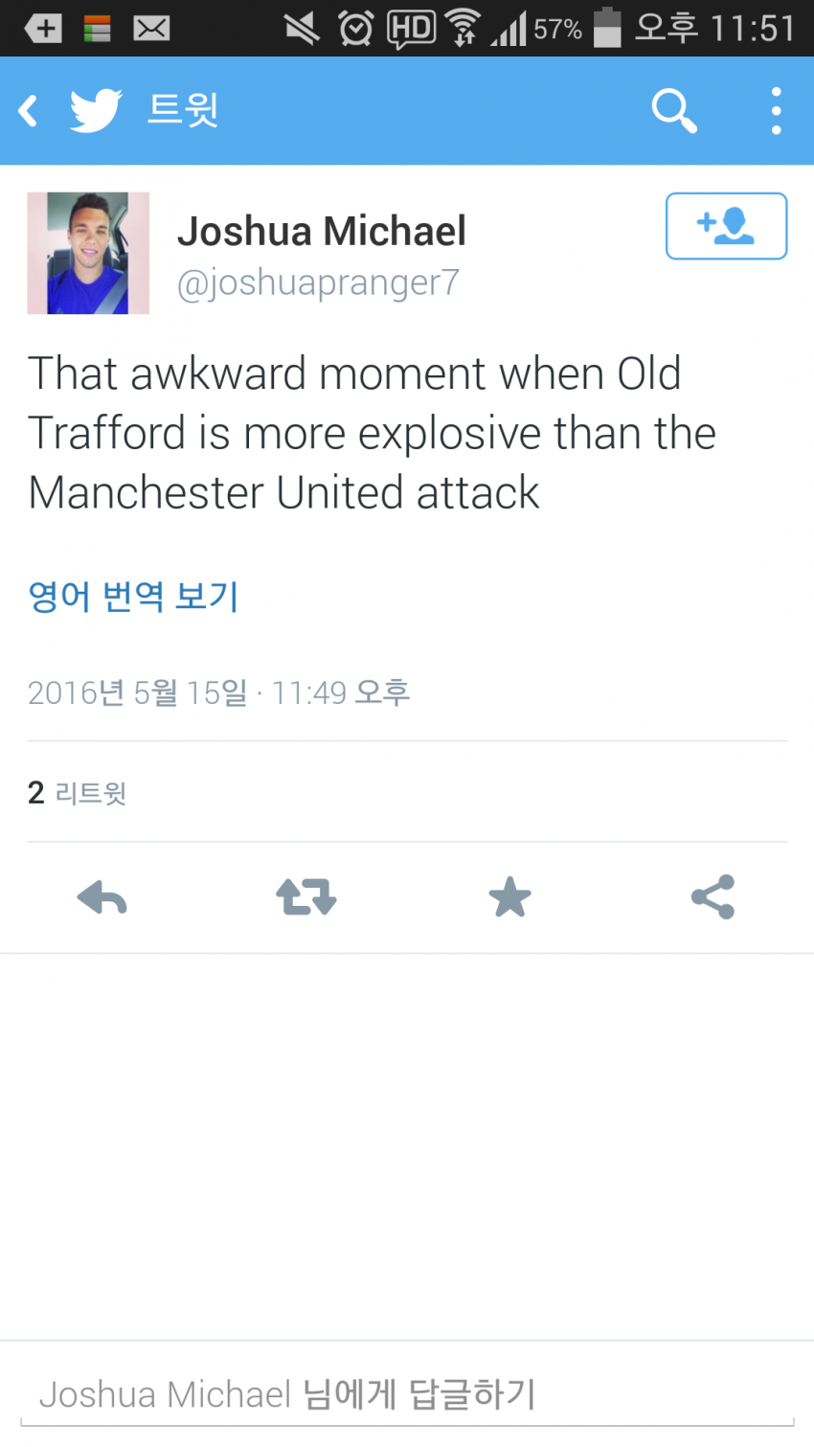This screenshot has width=814, height=1447.
Task: Tap the alarm clock status icon
Action: click(355, 29)
